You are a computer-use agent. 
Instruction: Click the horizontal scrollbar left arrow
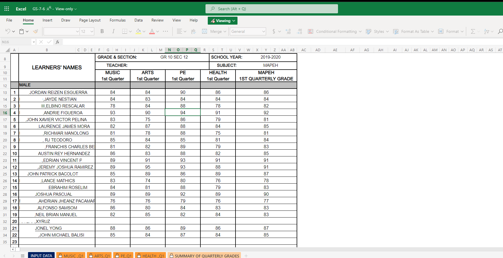pos(13,249)
